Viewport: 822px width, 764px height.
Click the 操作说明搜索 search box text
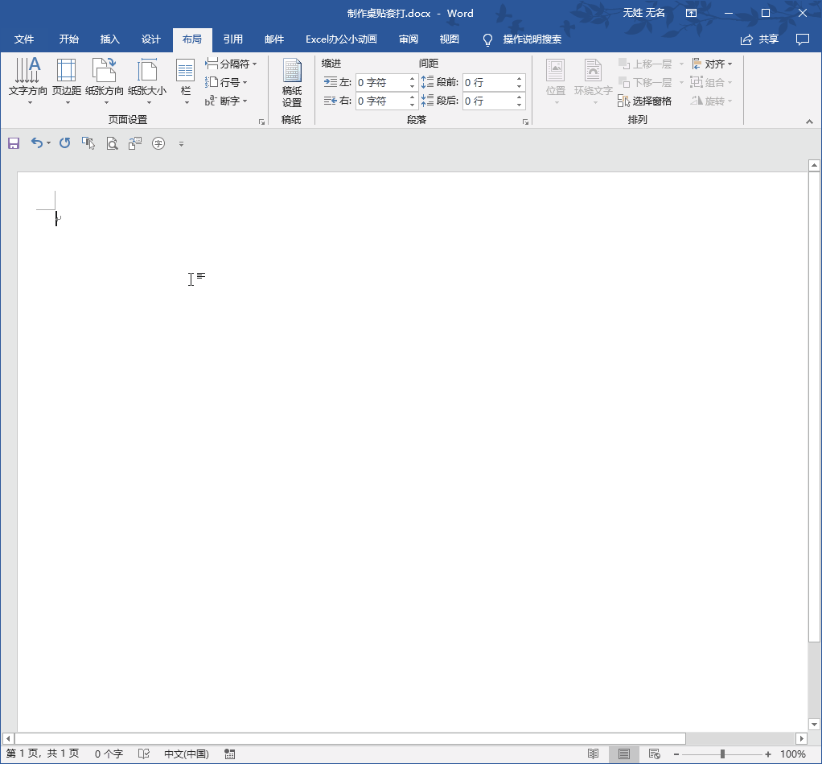(532, 39)
